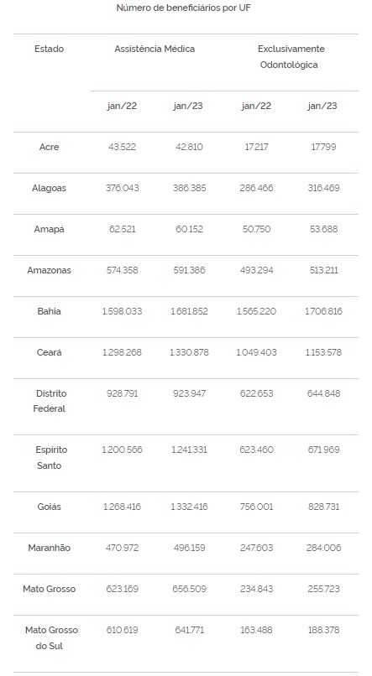Select the Amapá row label
The width and height of the screenshot is (372, 676).
click(49, 229)
